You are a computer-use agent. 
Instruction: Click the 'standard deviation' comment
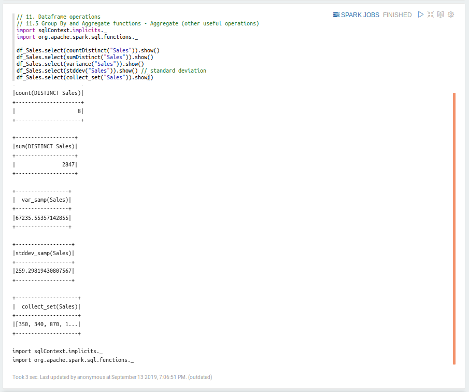click(x=174, y=71)
